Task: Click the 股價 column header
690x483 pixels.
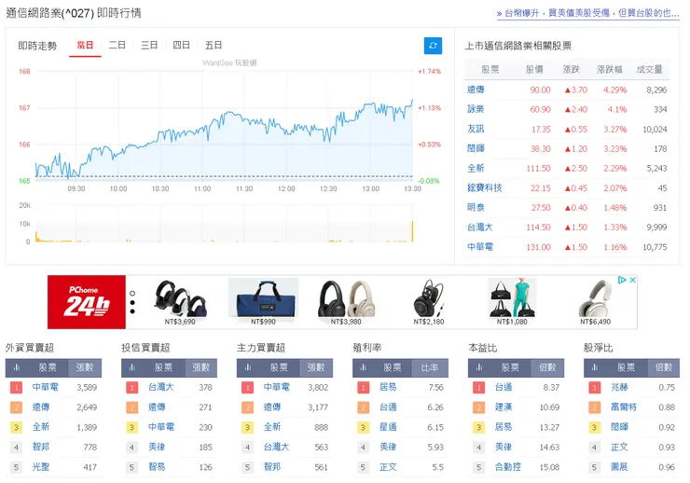Action: coord(534,70)
